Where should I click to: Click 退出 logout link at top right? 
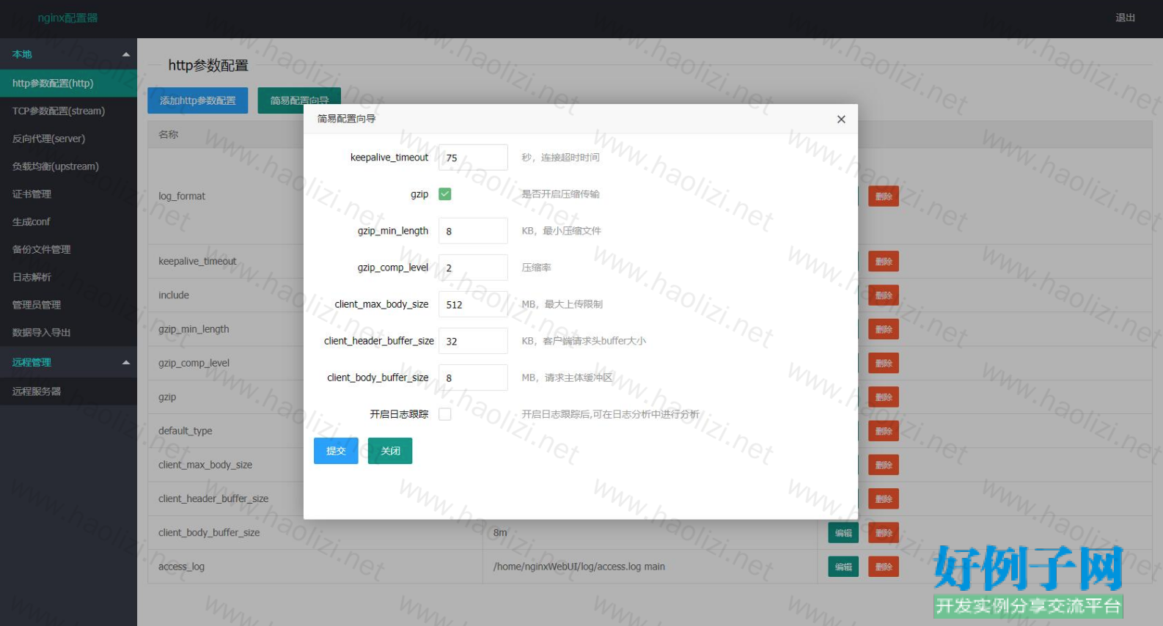tap(1125, 18)
